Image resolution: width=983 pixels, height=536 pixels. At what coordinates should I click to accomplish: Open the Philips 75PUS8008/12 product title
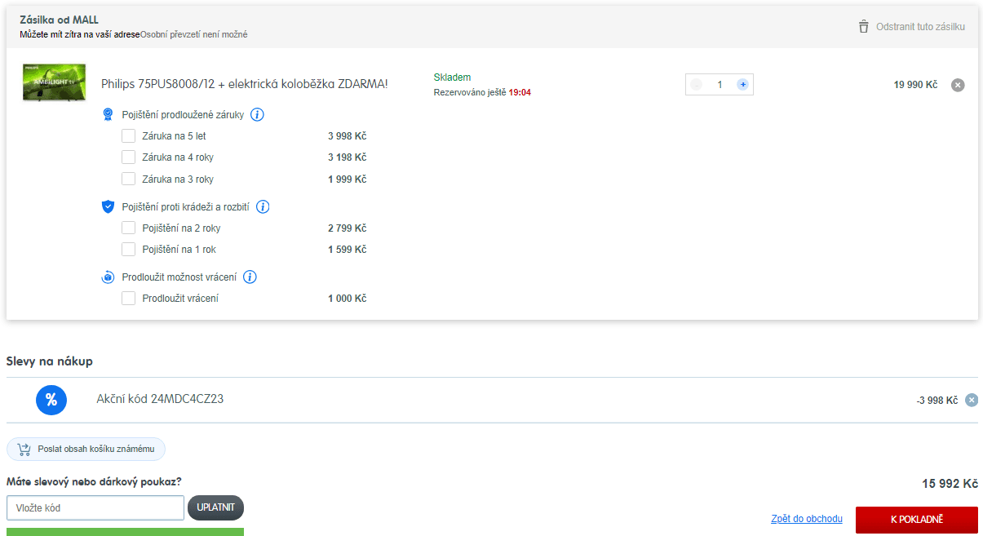(245, 84)
